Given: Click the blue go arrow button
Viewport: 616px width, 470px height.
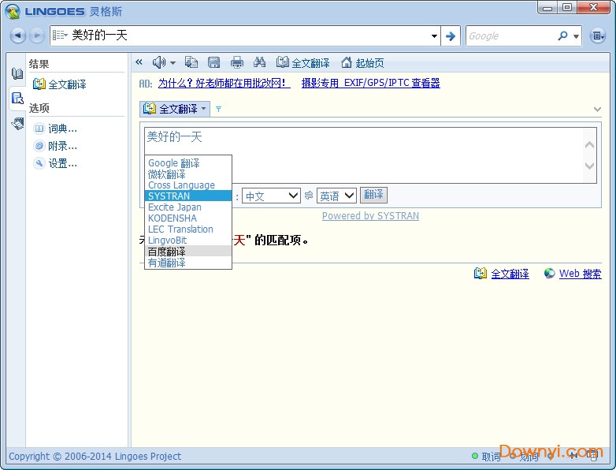Looking at the screenshot, I should click(x=451, y=36).
